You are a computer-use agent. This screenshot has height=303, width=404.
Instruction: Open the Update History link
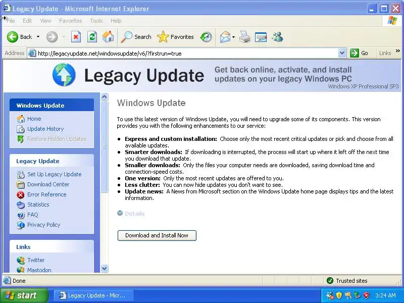45,129
